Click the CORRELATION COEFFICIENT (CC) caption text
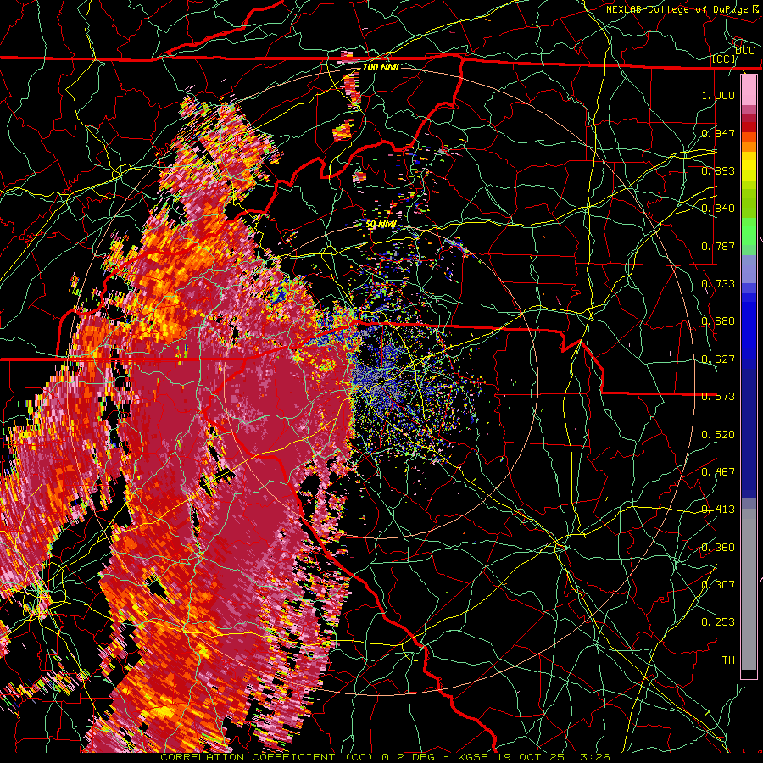Viewport: 763px width, 763px height. coord(267,757)
